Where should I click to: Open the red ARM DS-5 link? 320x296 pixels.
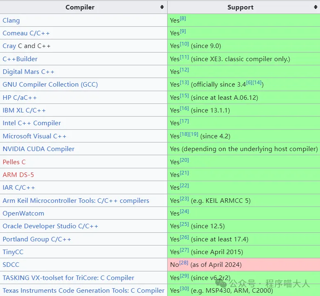[18, 175]
